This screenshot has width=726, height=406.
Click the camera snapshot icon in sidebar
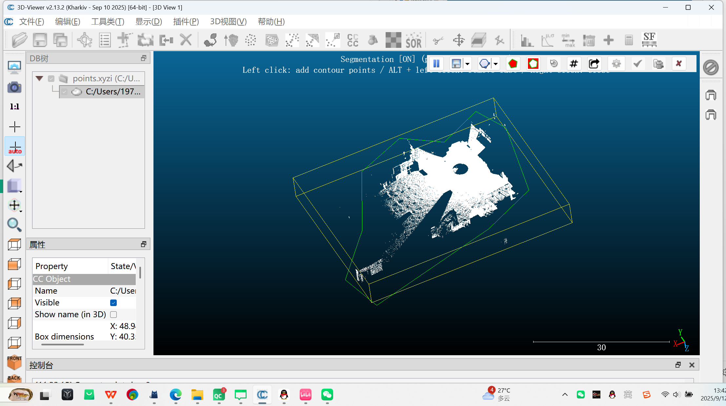(14, 87)
